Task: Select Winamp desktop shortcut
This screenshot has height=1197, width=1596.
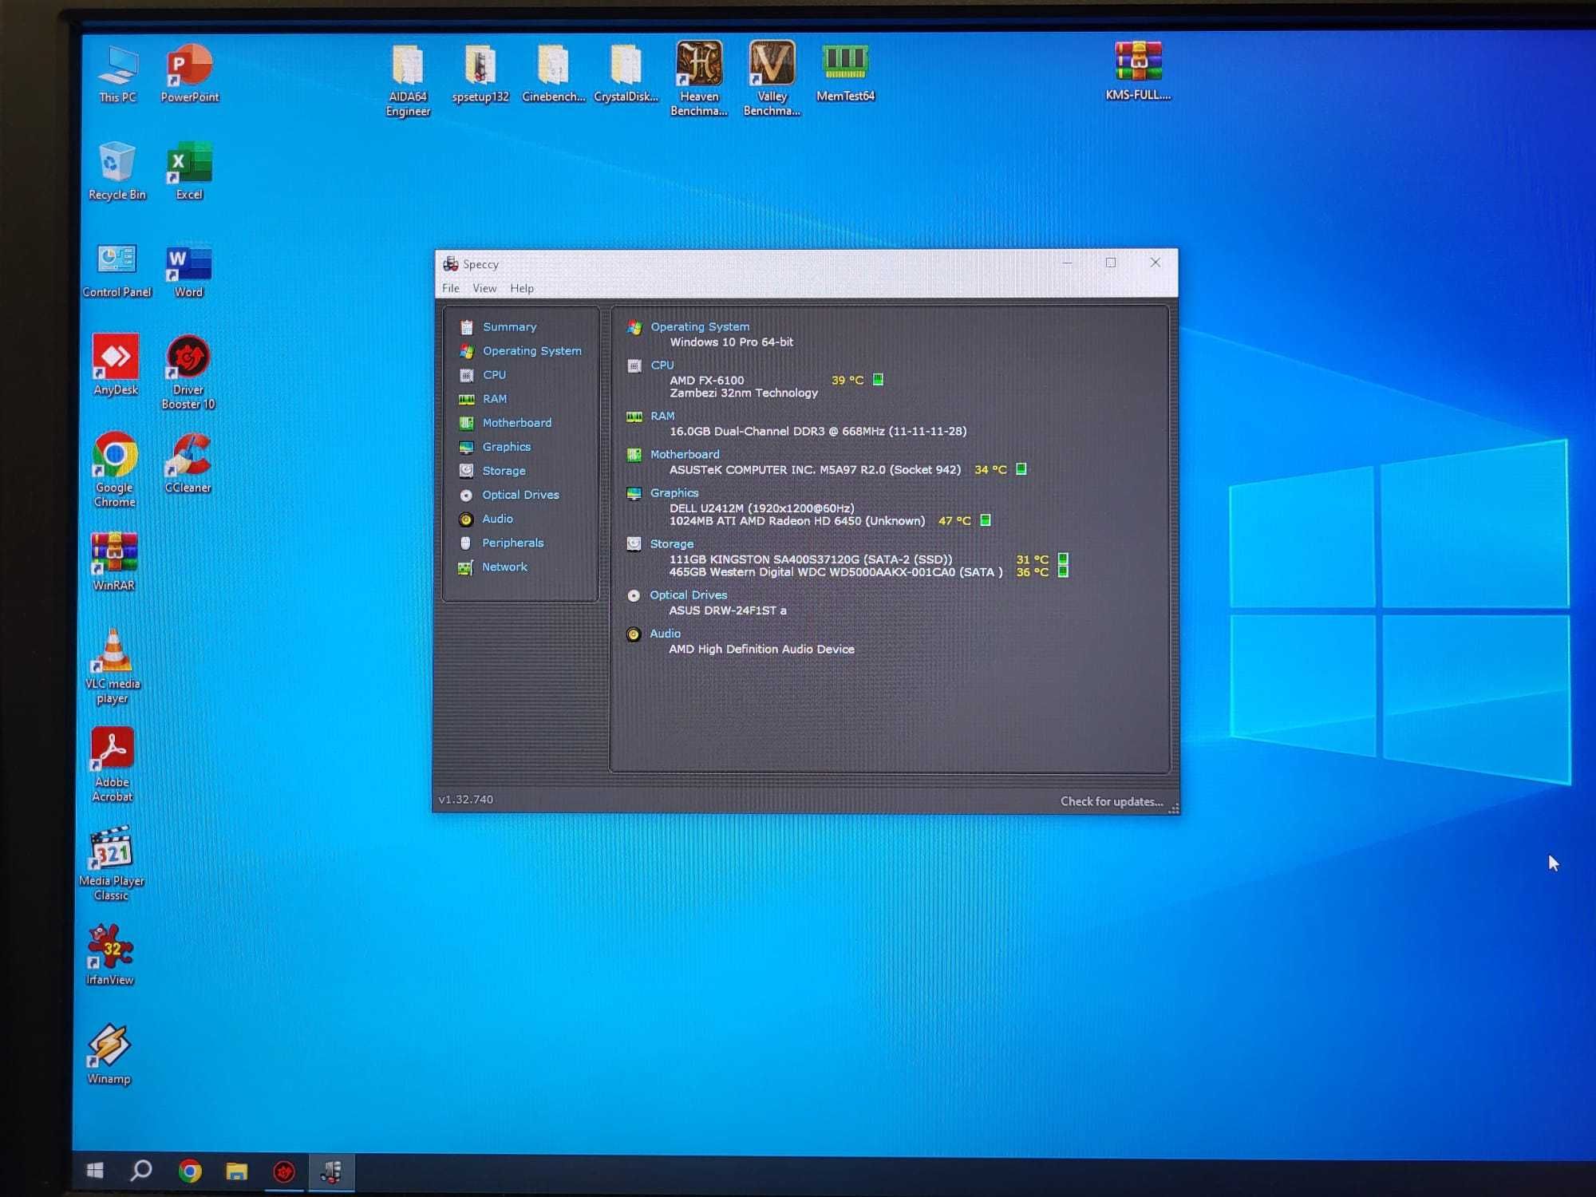Action: [109, 1054]
